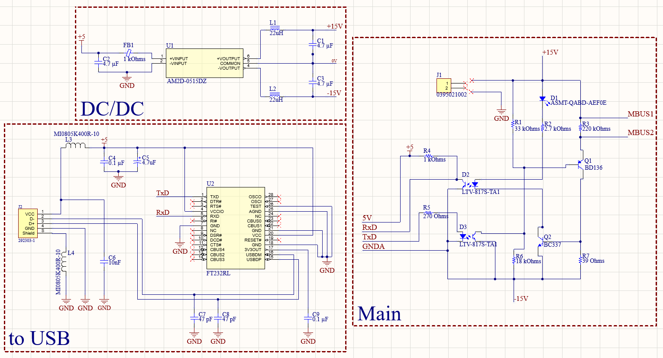The image size is (663, 358).
Task: Click the "BC337" part label
Action: pos(552,245)
